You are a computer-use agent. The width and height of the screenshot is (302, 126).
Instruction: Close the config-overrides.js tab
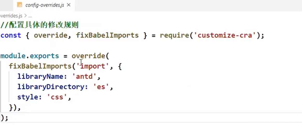pos(68,5)
